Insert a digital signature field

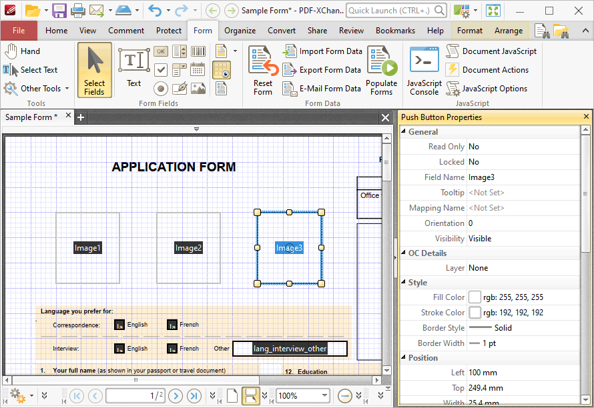(x=179, y=89)
